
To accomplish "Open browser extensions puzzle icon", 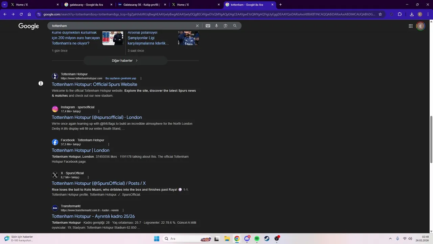I will point(400,14).
